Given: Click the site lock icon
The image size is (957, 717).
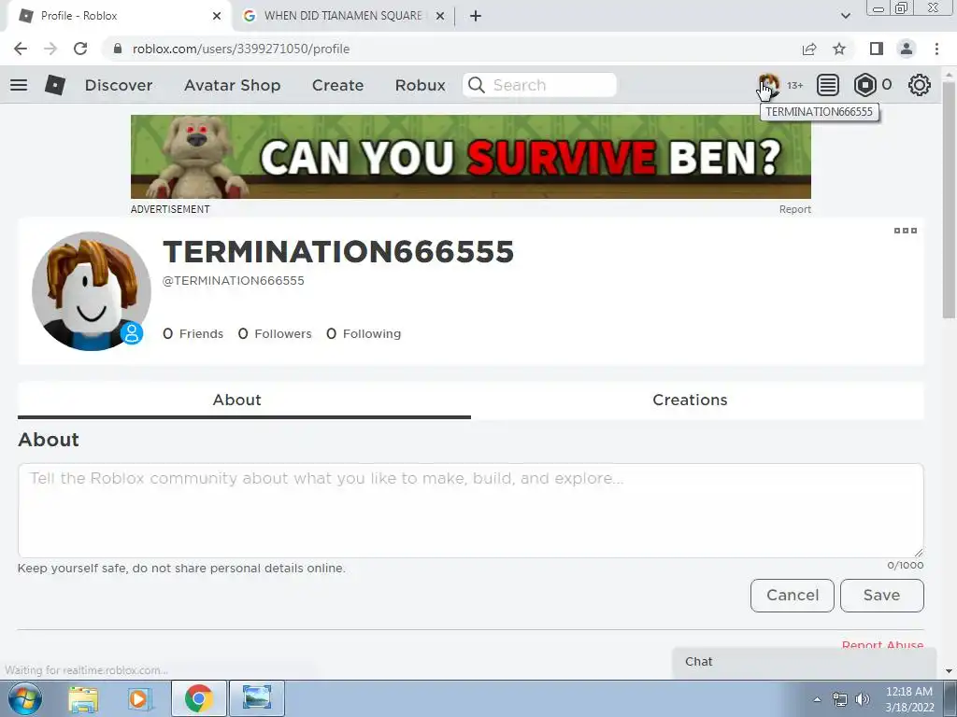Looking at the screenshot, I should pyautogui.click(x=118, y=49).
